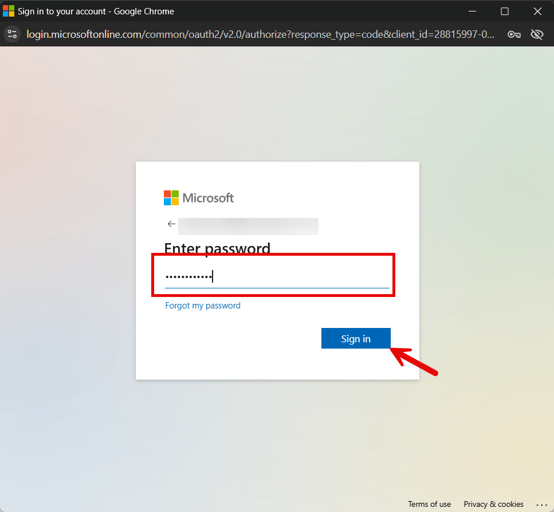Click the Enter password heading text
Viewport: 554px width, 512px height.
217,248
